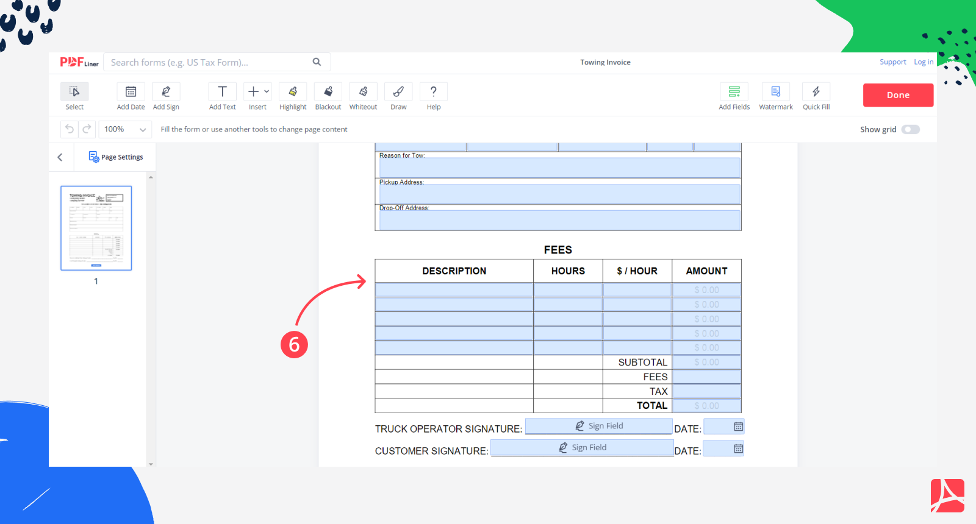Open truck operator date calendar icon
The image size is (976, 524).
[x=738, y=427]
